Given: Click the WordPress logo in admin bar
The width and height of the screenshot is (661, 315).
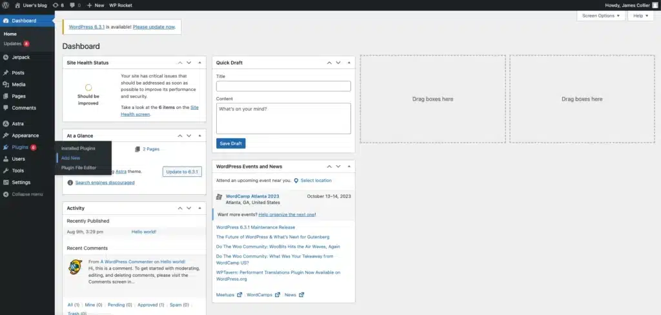Looking at the screenshot, I should pyautogui.click(x=6, y=5).
